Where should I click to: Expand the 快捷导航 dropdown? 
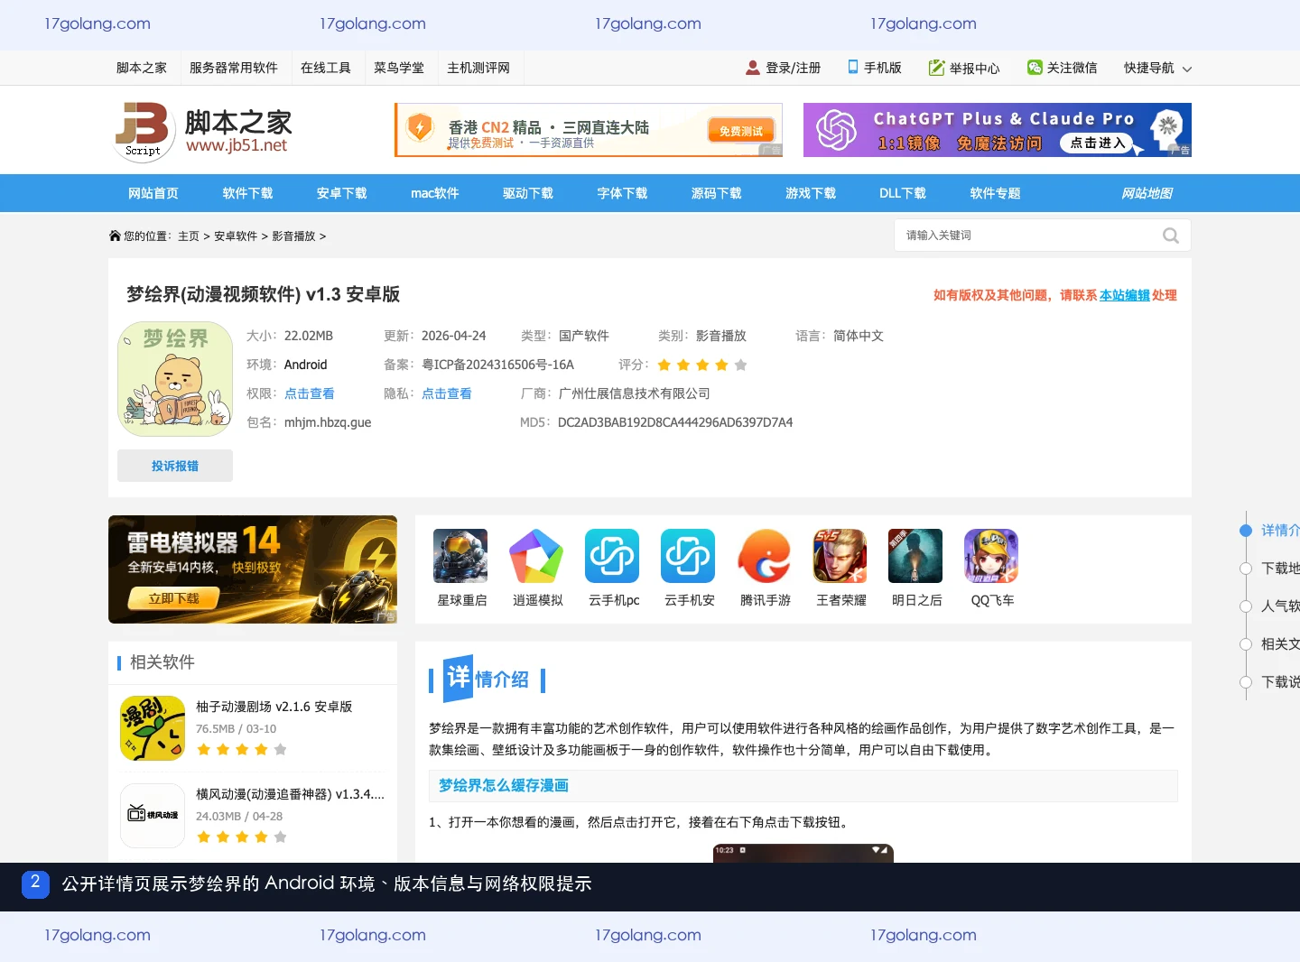1157,68
